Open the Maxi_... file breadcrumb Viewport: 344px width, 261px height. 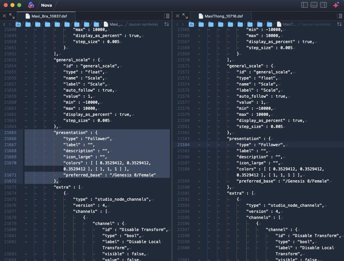[x=113, y=24]
